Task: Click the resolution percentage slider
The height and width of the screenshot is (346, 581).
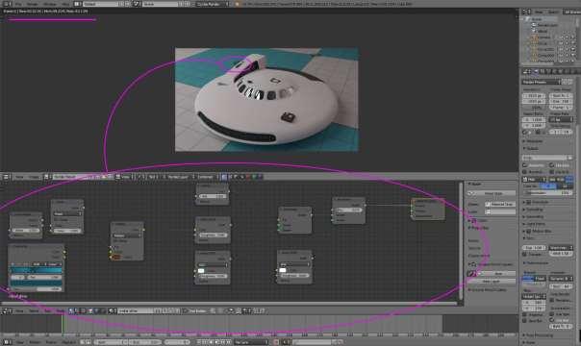Action: (534, 108)
